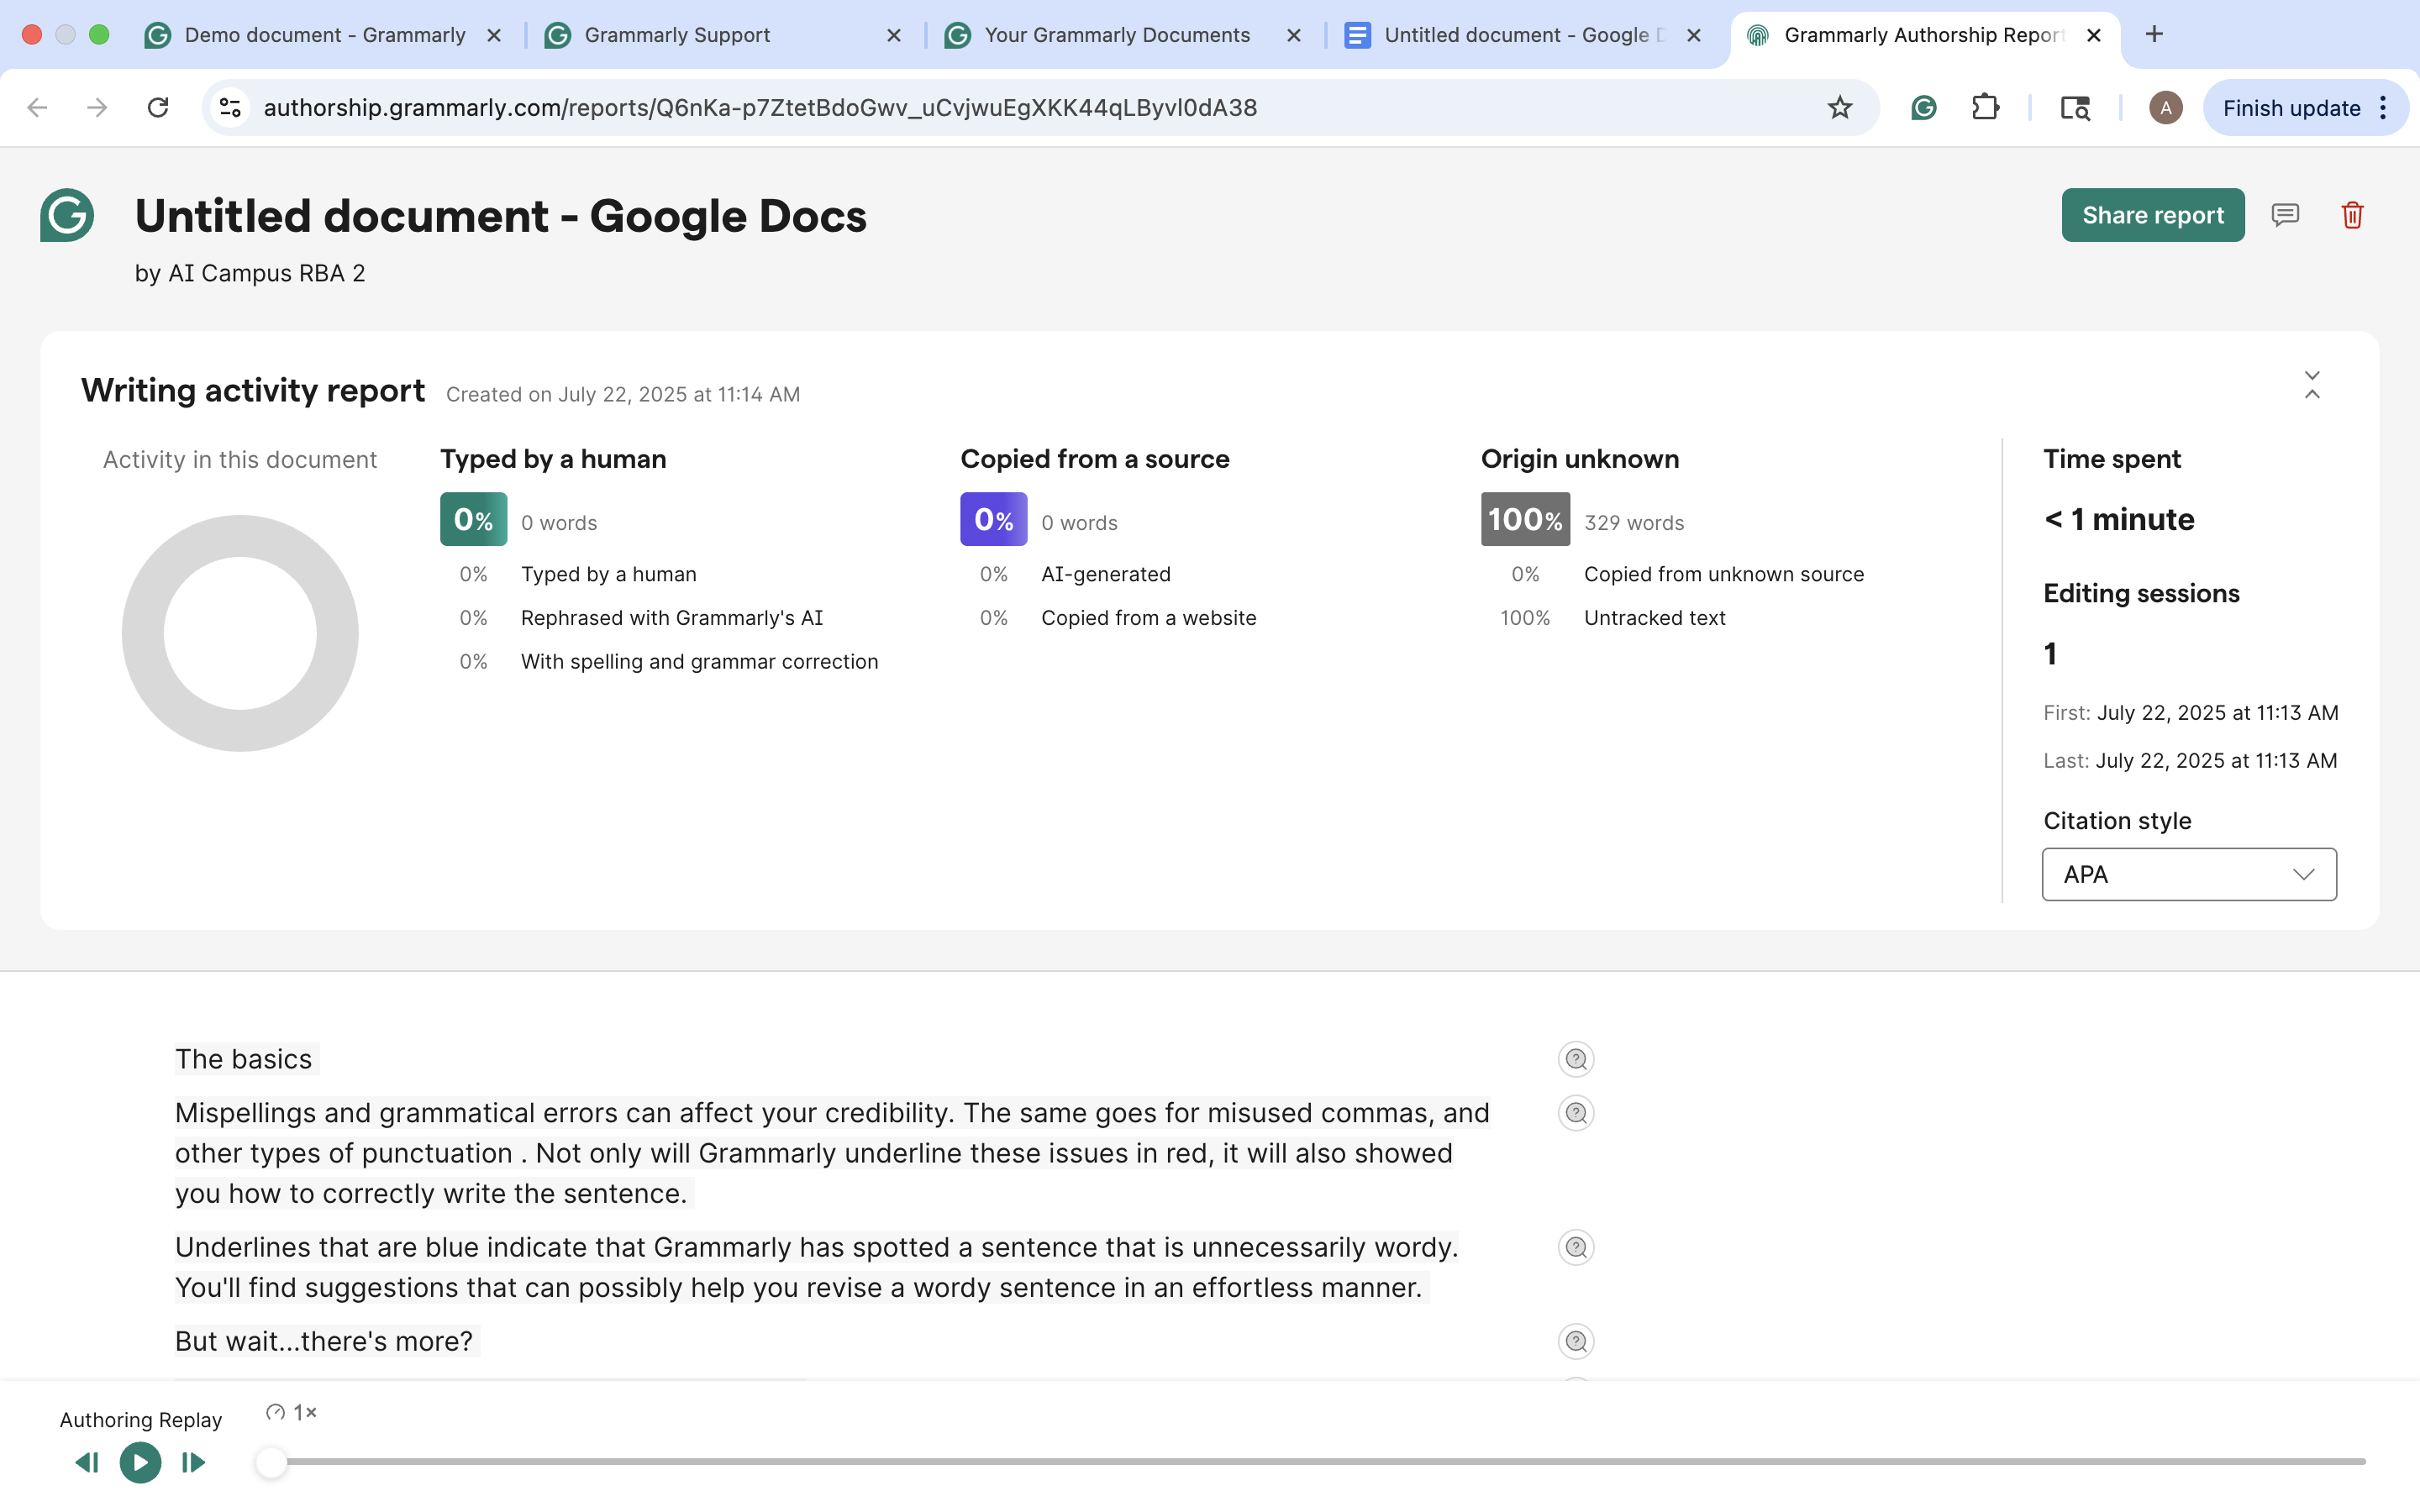Viewport: 2420px width, 1512px height.
Task: Click the Grammarly extension icon in the toolbar
Action: [1923, 107]
